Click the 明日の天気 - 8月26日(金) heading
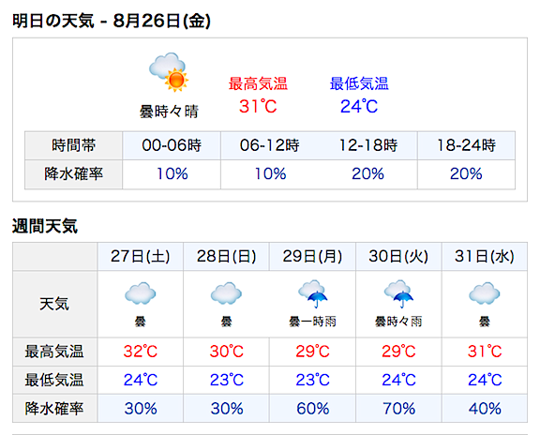The width and height of the screenshot is (540, 435). [x=112, y=21]
